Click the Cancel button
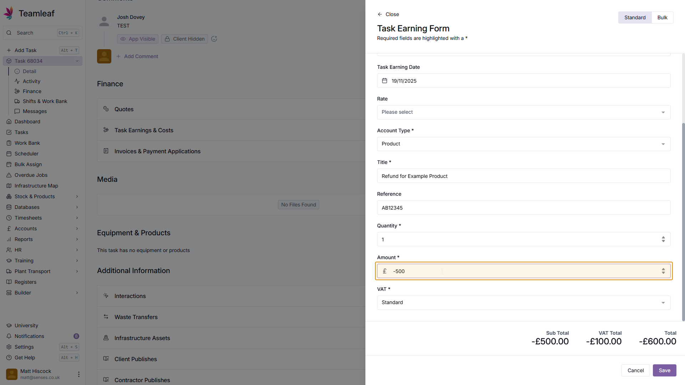 click(635, 370)
